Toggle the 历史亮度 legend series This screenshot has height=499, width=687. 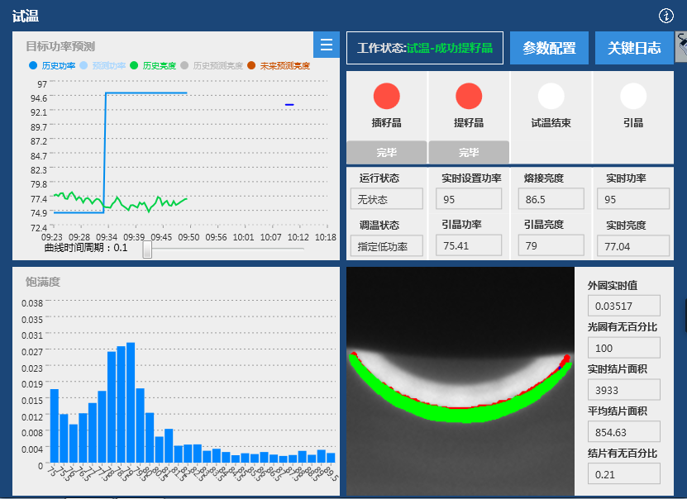pos(154,65)
